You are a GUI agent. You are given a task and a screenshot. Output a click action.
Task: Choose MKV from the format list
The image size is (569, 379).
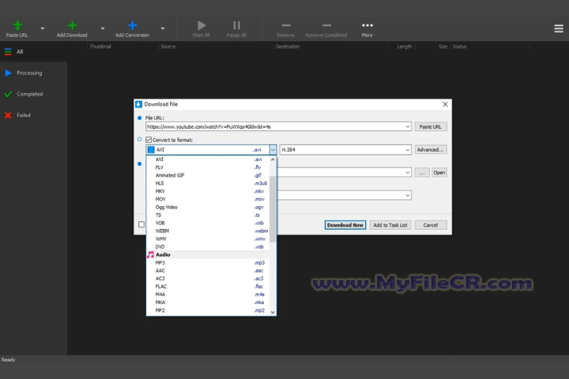208,192
